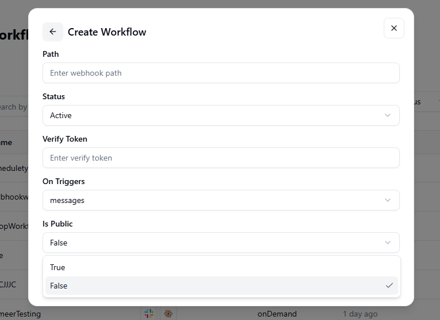
Task: Click the On Triggers chevron arrow
Action: click(388, 200)
